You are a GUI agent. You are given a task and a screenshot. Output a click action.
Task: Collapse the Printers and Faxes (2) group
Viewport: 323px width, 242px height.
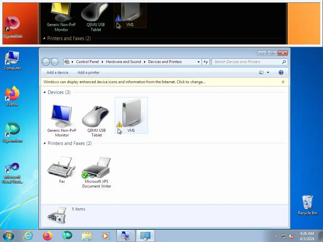tap(44, 143)
